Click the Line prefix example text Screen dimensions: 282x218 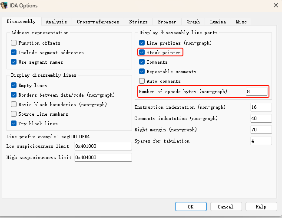click(48, 137)
